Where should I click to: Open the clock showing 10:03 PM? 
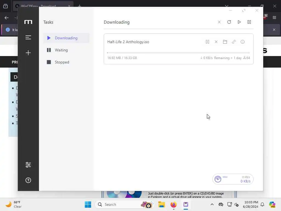(x=251, y=204)
